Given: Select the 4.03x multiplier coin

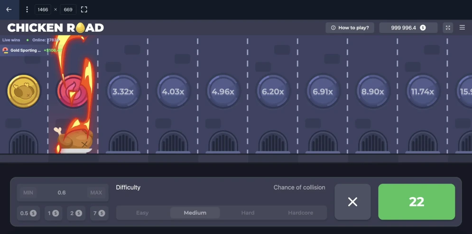Looking at the screenshot, I should tap(173, 91).
